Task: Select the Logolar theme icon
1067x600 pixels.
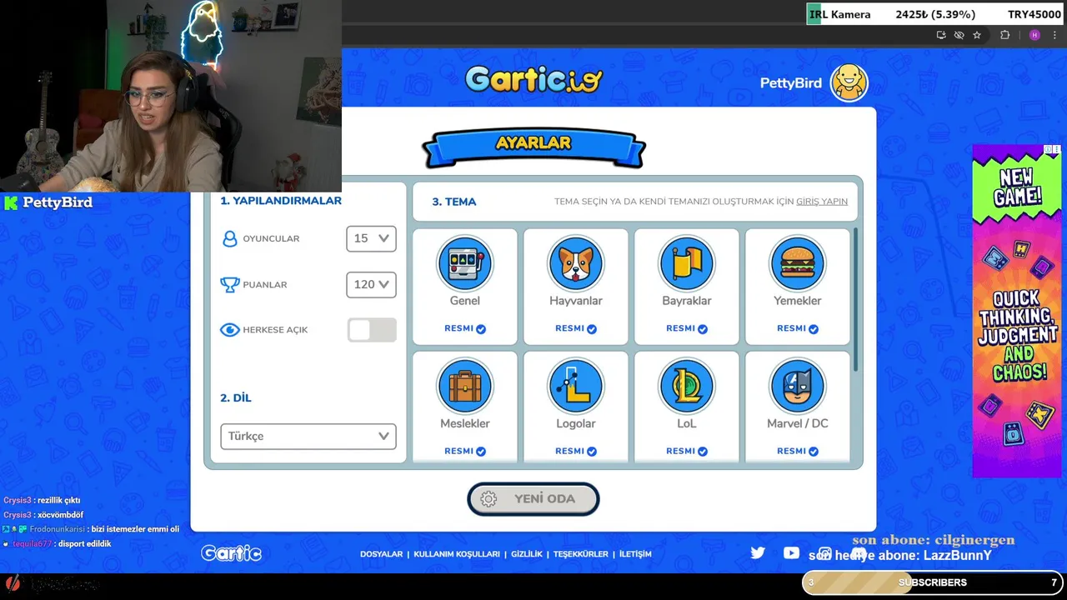Action: [x=576, y=386]
